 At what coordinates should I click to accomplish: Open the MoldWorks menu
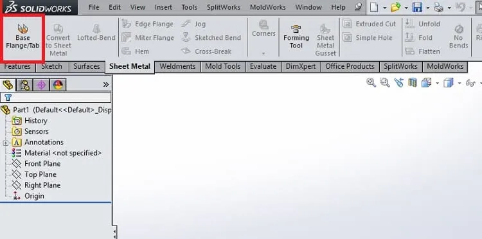pos(268,7)
